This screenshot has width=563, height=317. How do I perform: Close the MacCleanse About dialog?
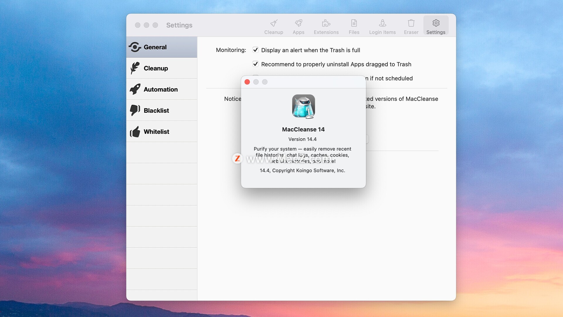point(247,82)
